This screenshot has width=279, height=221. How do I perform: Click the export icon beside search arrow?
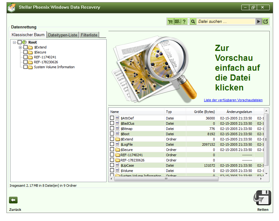click(265, 22)
